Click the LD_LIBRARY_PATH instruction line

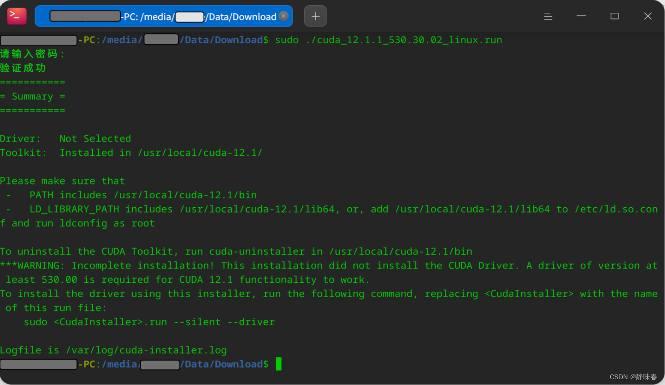[x=190, y=209]
